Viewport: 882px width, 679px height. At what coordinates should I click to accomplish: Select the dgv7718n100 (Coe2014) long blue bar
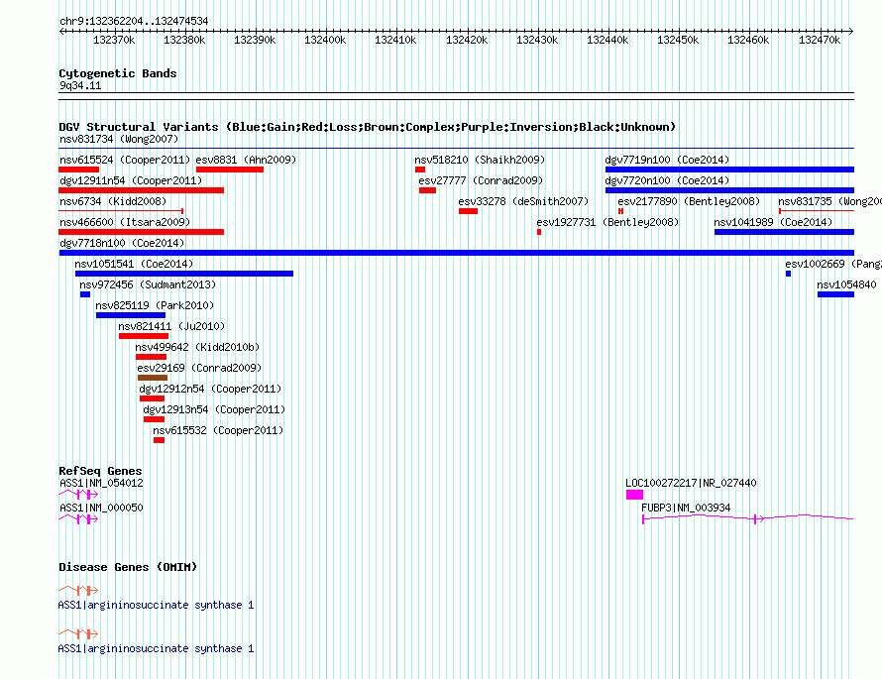(456, 253)
